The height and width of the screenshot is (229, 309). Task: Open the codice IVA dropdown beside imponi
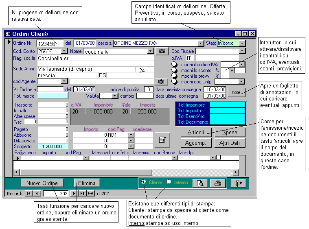[242, 64]
